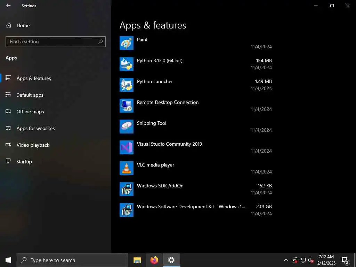Select the VLC media player entry

click(155, 165)
